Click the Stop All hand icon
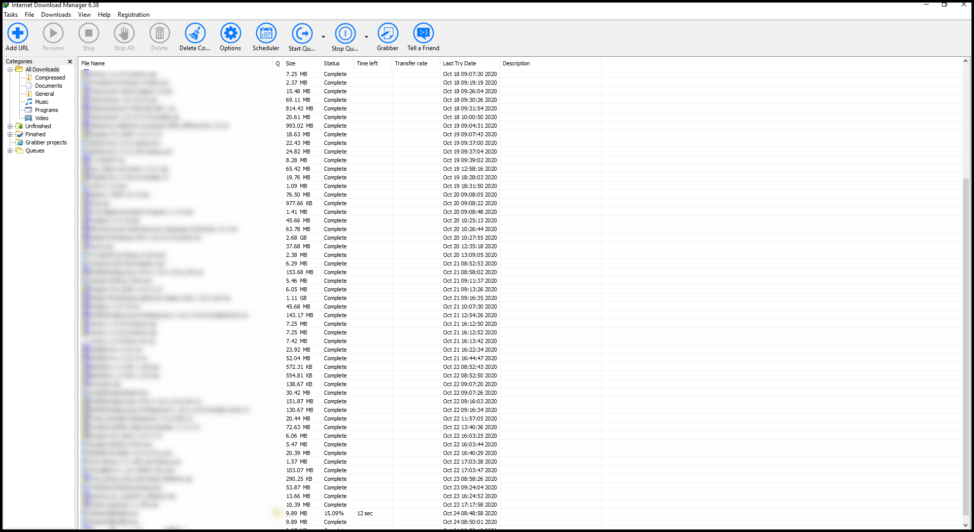This screenshot has height=532, width=974. (x=124, y=33)
